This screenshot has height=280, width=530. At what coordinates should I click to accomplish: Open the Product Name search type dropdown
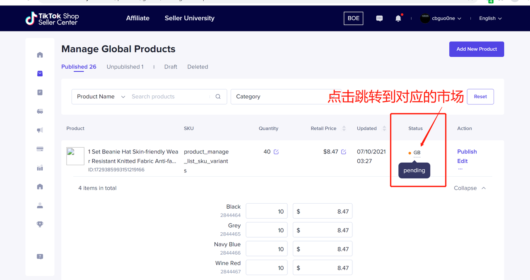click(x=101, y=97)
